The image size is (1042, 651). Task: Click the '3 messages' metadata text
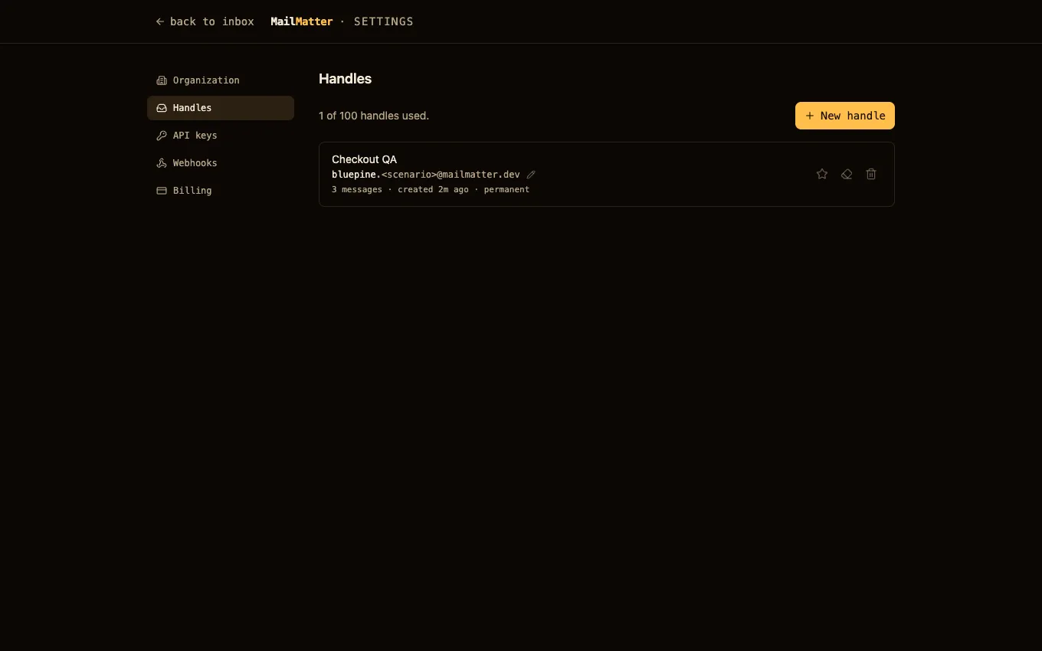tap(357, 189)
